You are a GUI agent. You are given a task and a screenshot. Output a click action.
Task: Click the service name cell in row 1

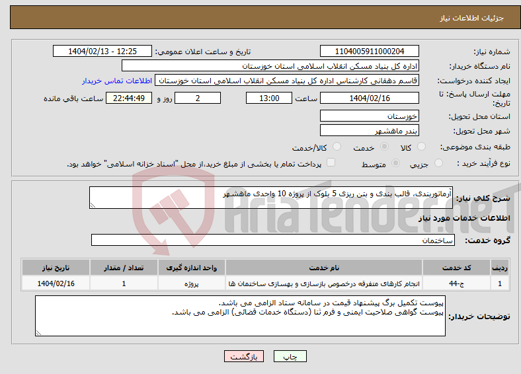click(324, 283)
